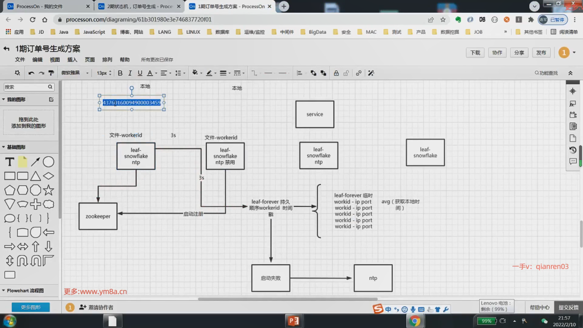Open the fill color bucket picker
The image size is (583, 328).
pos(195,73)
